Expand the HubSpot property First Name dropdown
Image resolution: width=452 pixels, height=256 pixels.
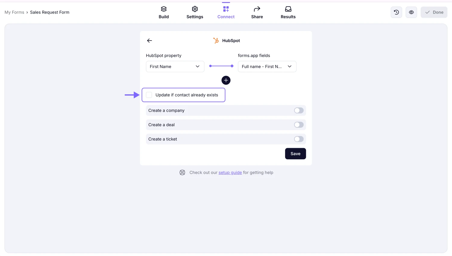(x=175, y=66)
